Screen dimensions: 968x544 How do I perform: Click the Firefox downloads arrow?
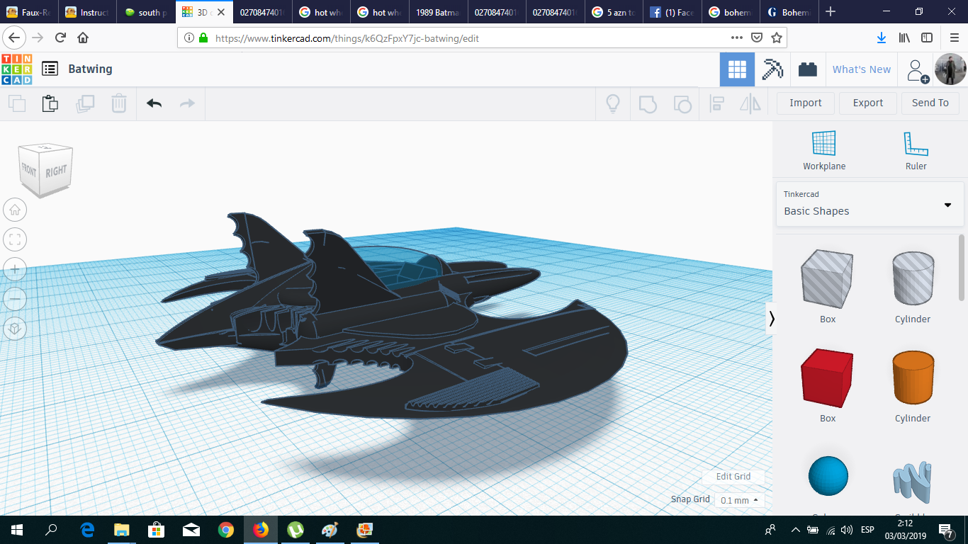pos(881,38)
